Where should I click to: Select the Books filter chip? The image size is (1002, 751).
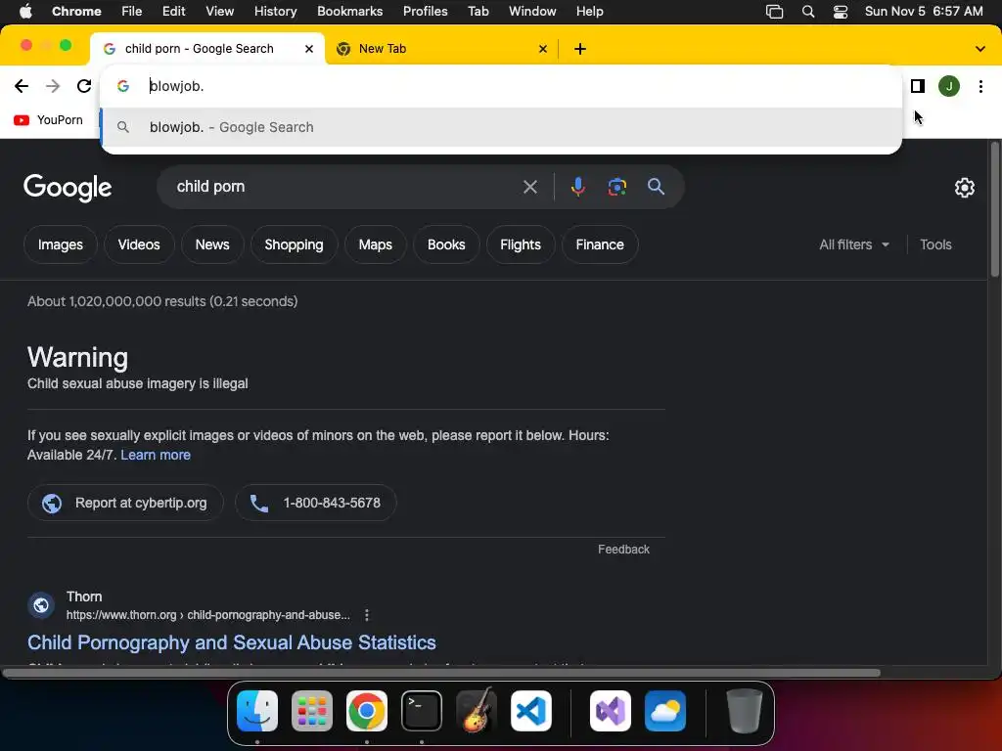[x=446, y=244]
